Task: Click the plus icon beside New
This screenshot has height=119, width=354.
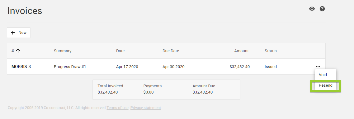Action: (x=13, y=33)
